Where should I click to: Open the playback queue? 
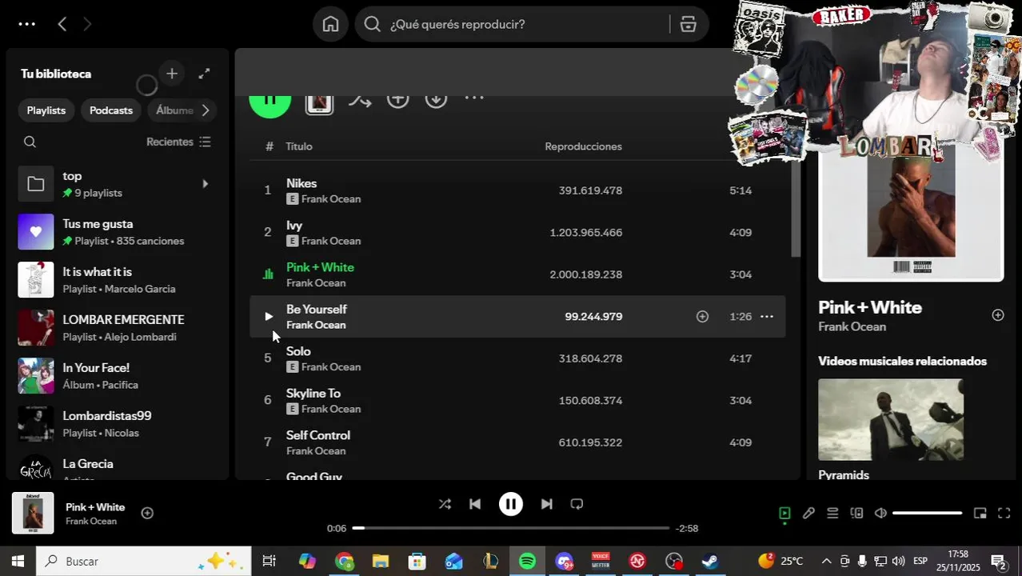tap(832, 514)
